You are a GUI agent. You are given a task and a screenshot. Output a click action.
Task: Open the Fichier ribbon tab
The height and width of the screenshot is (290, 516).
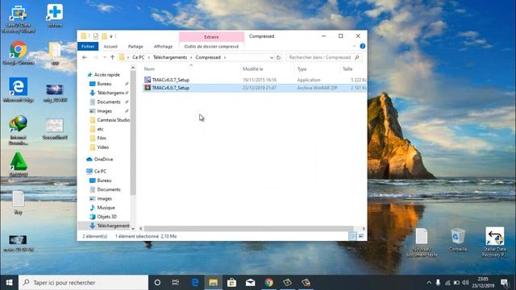(88, 47)
